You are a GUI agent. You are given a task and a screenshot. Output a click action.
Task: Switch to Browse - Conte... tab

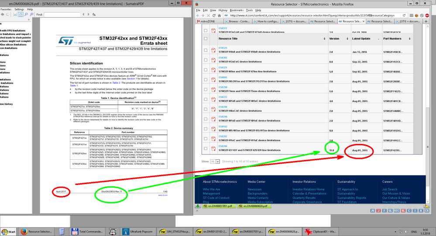coord(238,21)
